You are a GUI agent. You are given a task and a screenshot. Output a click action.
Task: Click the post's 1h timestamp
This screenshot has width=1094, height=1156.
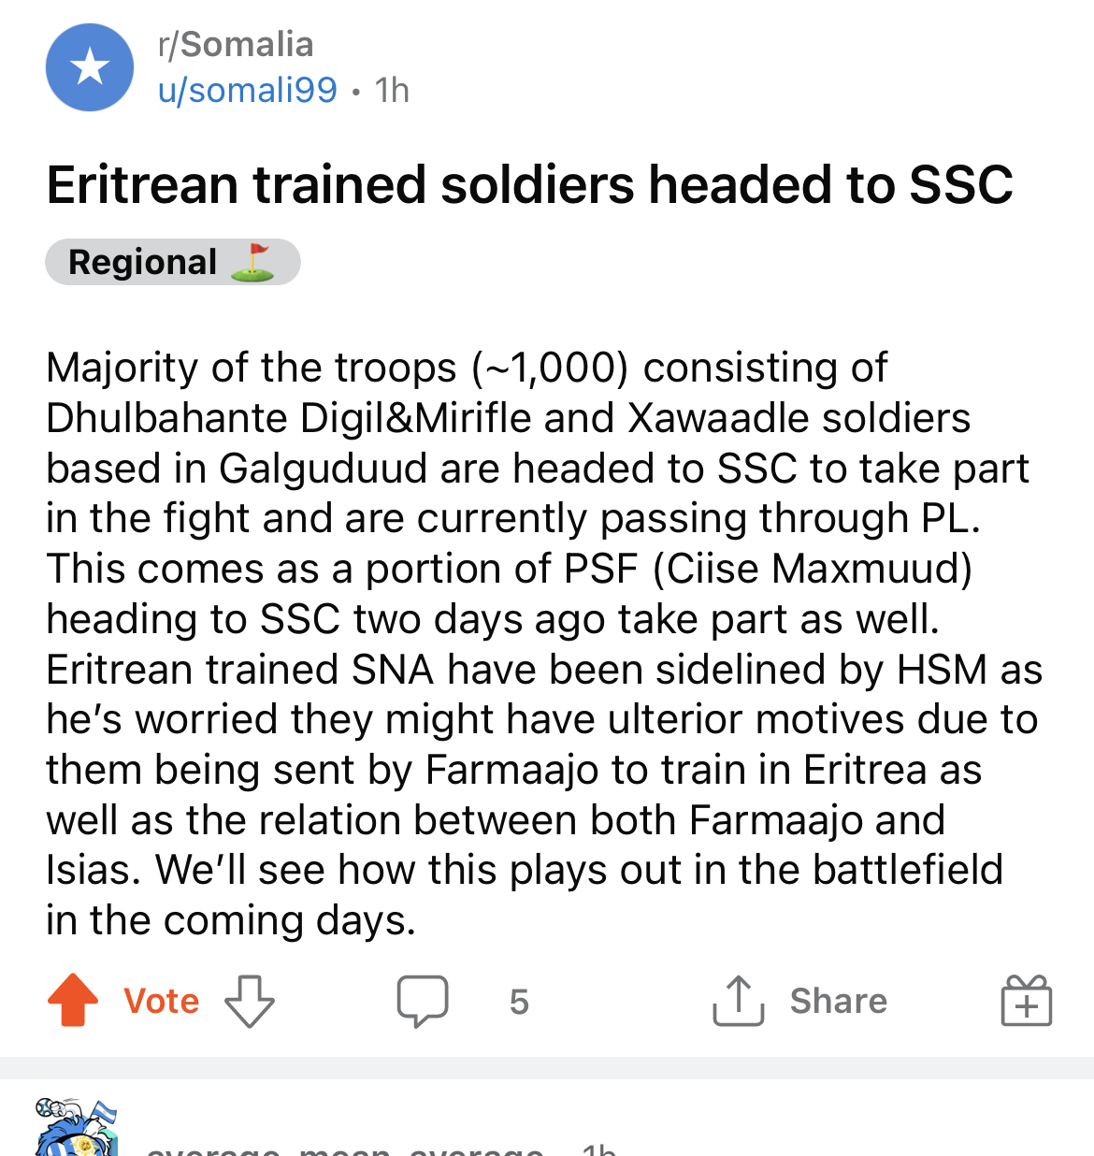click(392, 90)
